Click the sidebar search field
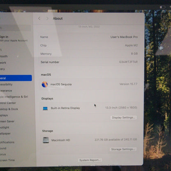This screenshot has width=171, height=171. pyautogui.click(x=15, y=28)
